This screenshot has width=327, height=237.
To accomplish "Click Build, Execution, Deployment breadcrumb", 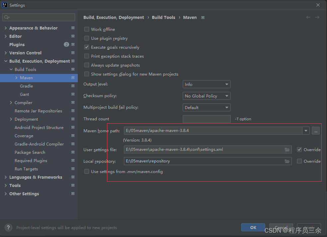I will 114,18.
